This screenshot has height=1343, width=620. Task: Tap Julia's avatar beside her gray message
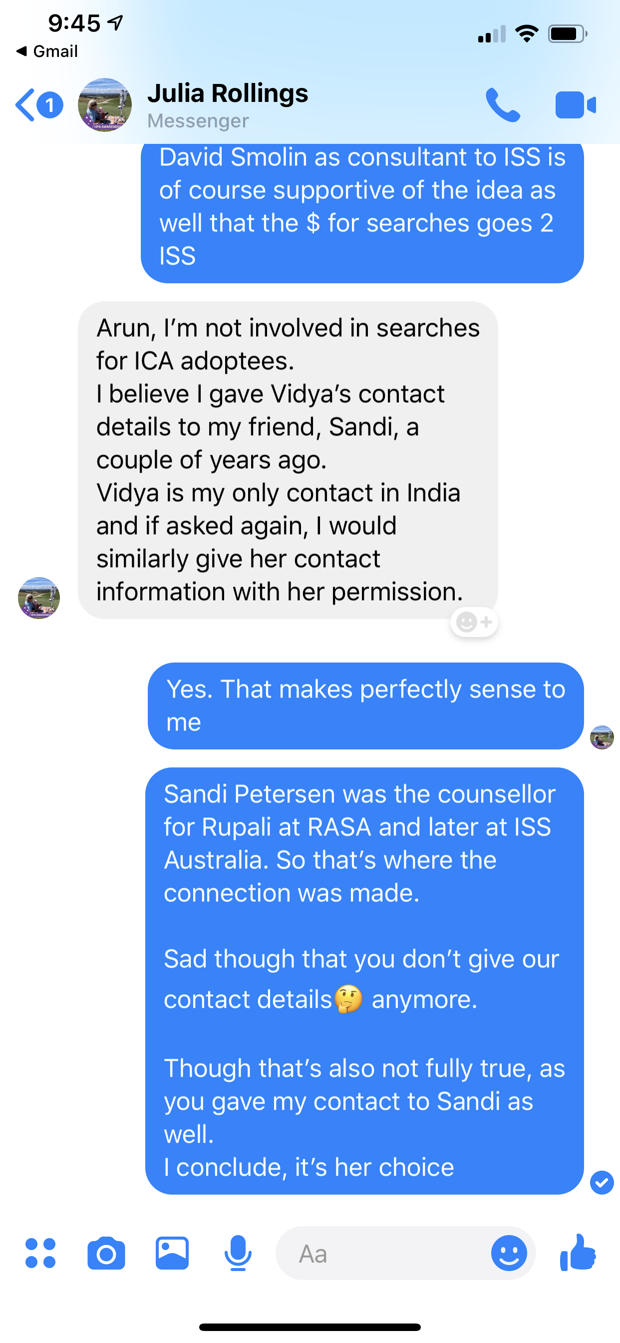tap(38, 598)
